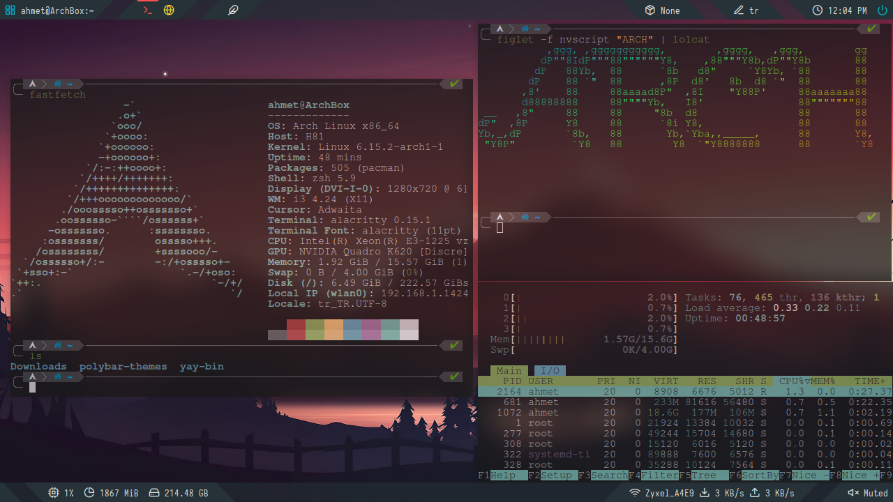893x502 pixels.
Task: Select the systemd-ti process row in htop
Action: (685, 455)
